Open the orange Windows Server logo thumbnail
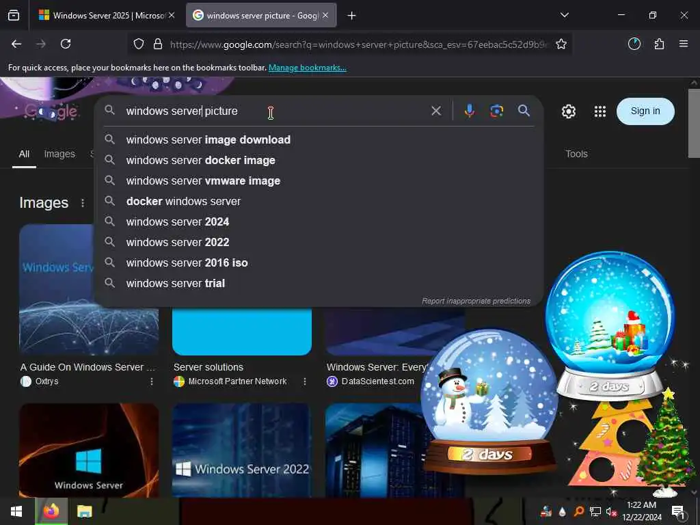Image resolution: width=700 pixels, height=525 pixels. click(89, 450)
